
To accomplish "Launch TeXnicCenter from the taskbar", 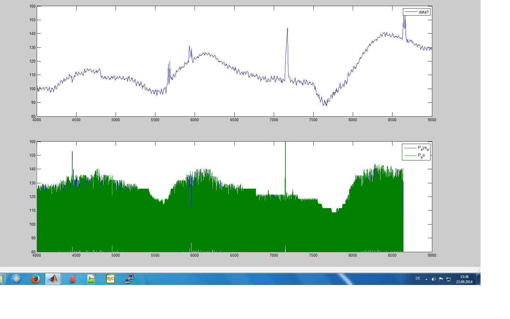I will click(x=110, y=279).
